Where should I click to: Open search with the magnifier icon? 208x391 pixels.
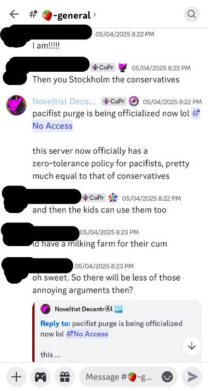(192, 14)
